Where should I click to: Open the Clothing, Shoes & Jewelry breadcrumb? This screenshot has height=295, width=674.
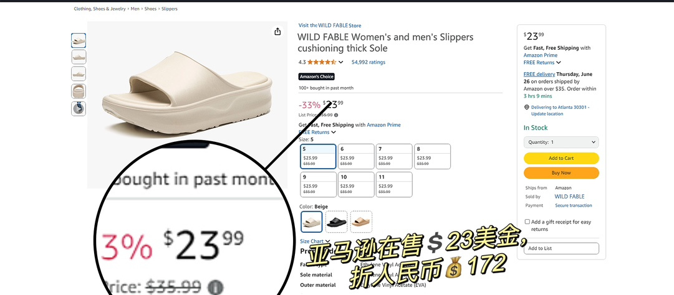point(100,9)
